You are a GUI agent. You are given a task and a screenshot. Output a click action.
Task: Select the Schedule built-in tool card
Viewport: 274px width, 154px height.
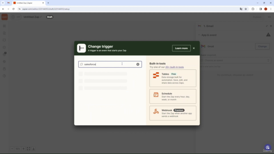click(173, 96)
